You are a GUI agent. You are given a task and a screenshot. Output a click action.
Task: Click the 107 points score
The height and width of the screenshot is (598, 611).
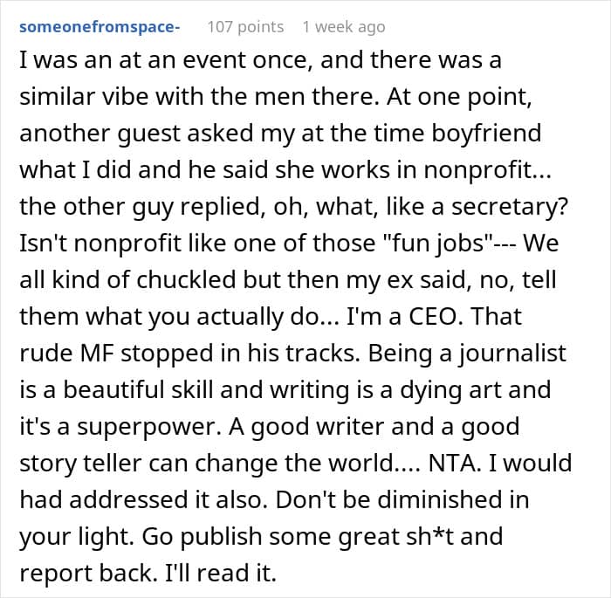(245, 27)
